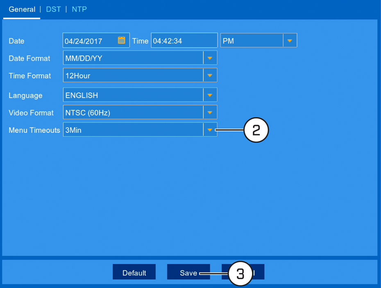Click the Date Format label
The width and height of the screenshot is (381, 288).
[29, 58]
